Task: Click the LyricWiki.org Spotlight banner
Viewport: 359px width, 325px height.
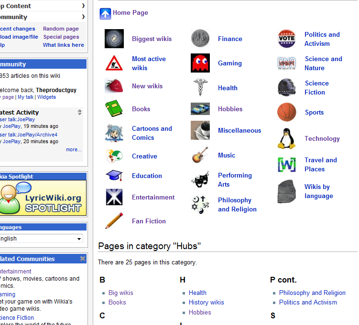Action: 43,198
